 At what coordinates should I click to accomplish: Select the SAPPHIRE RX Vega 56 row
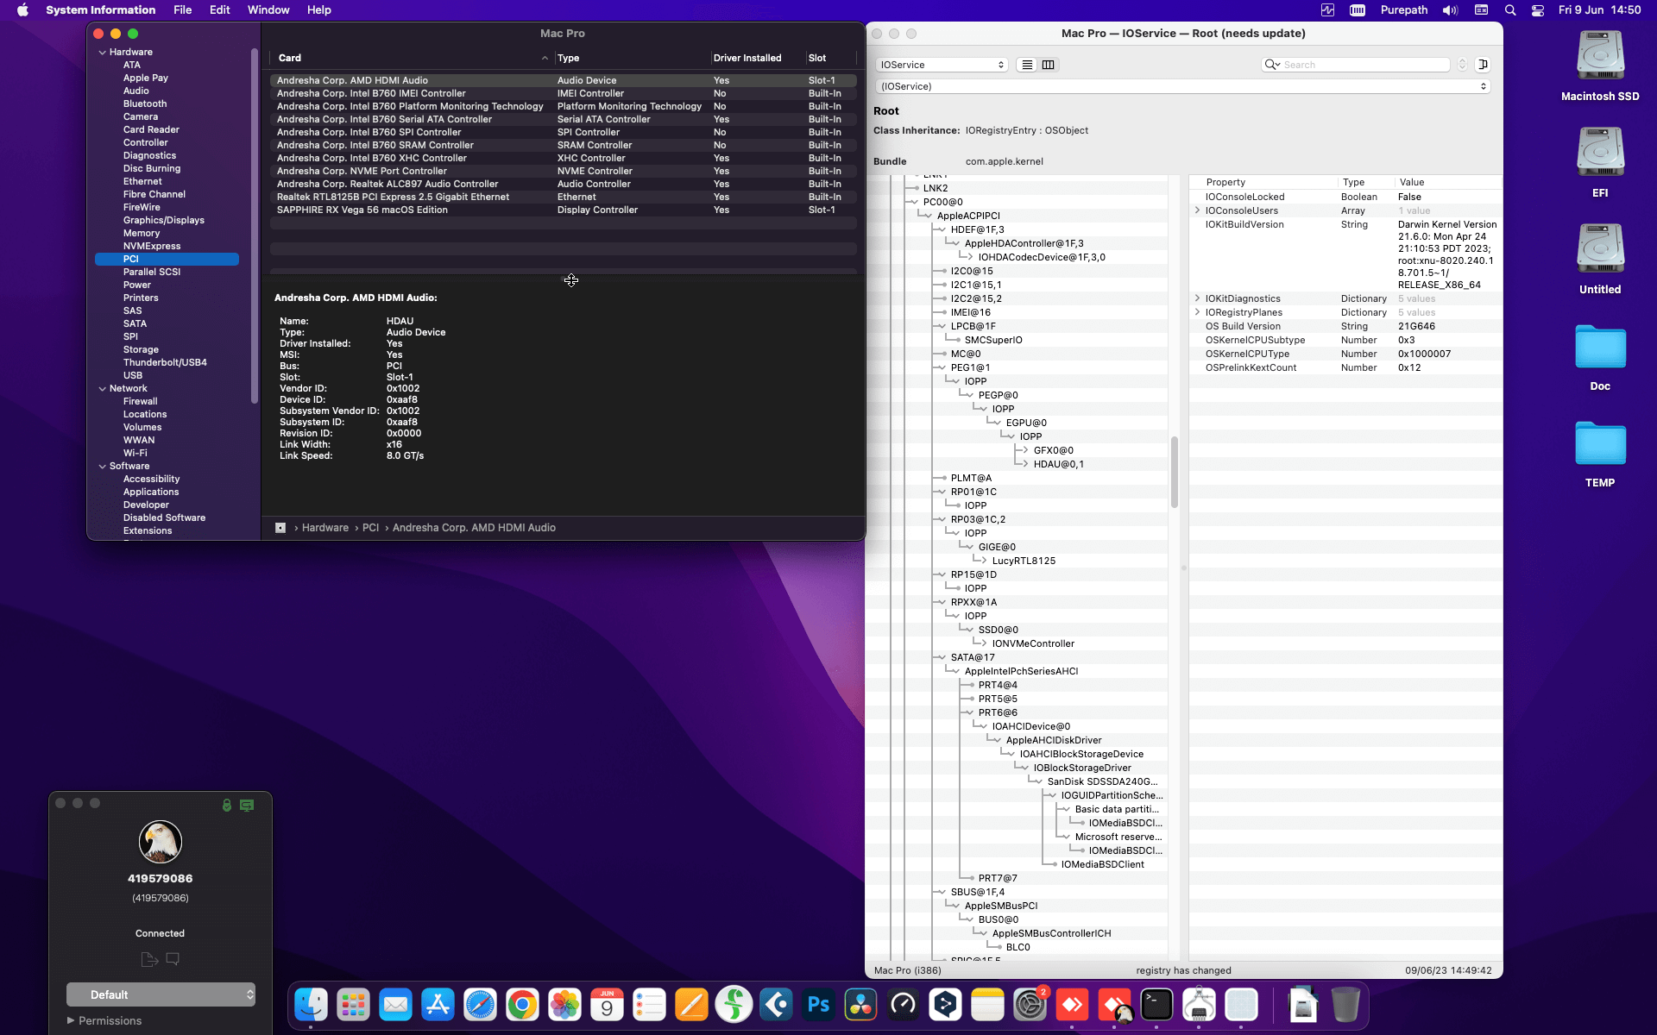(362, 210)
